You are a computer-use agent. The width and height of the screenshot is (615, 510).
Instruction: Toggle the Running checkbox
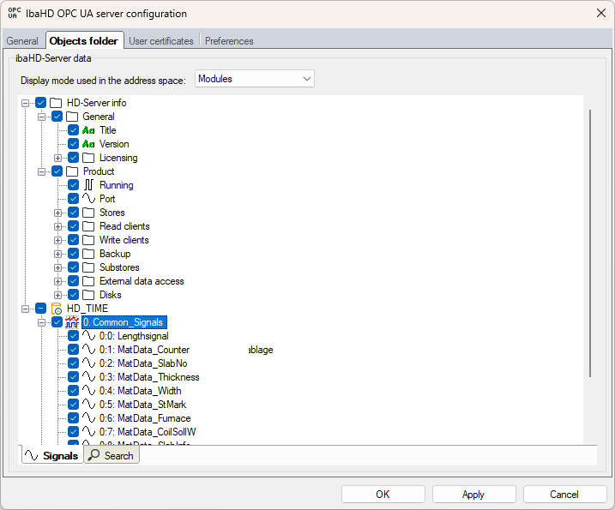(x=74, y=185)
